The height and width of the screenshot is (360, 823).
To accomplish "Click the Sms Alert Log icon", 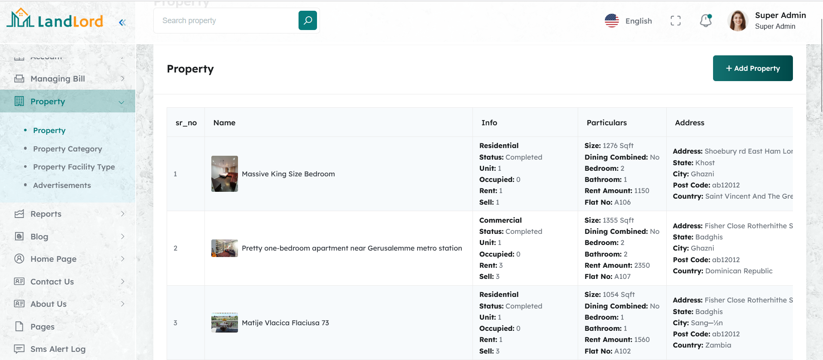I will pyautogui.click(x=19, y=349).
